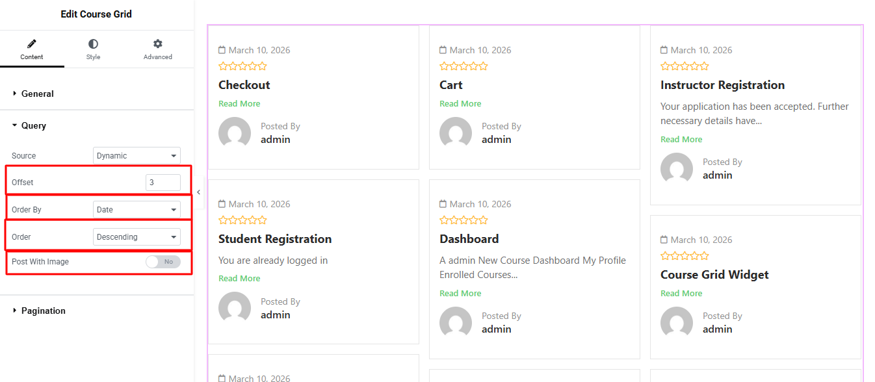Open the Dashboard course title
The width and height of the screenshot is (875, 382).
coord(469,239)
